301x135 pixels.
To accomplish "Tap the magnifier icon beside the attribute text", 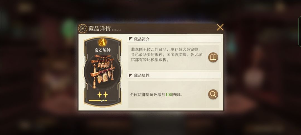I will 213,94.
